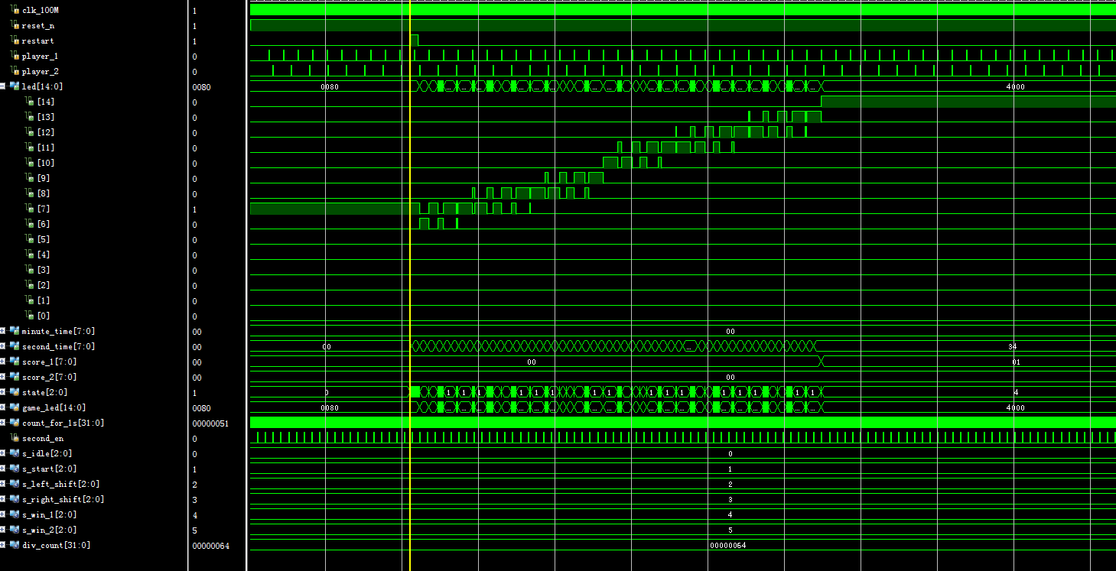Expand the state[2:0] bus
Screen dimensions: 1116x571
click(3, 392)
